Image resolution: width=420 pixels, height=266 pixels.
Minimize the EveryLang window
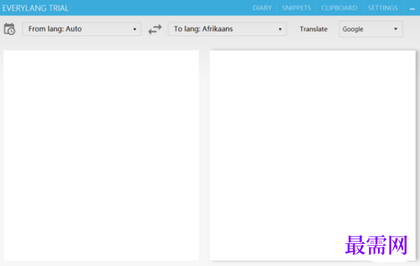pos(412,9)
